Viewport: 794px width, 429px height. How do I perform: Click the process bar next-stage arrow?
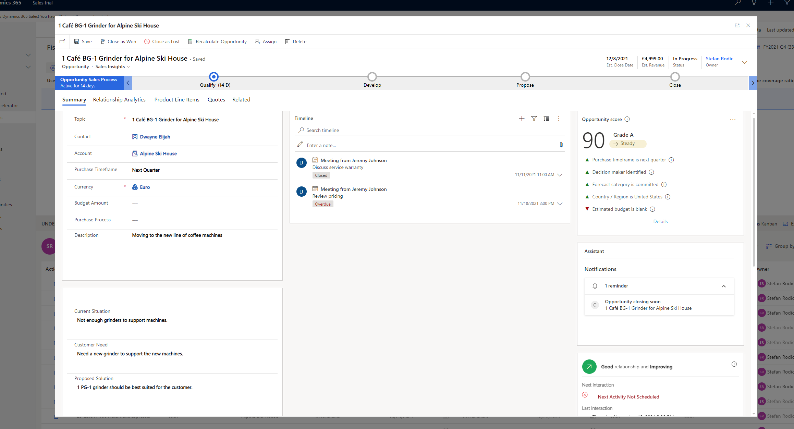pos(753,83)
